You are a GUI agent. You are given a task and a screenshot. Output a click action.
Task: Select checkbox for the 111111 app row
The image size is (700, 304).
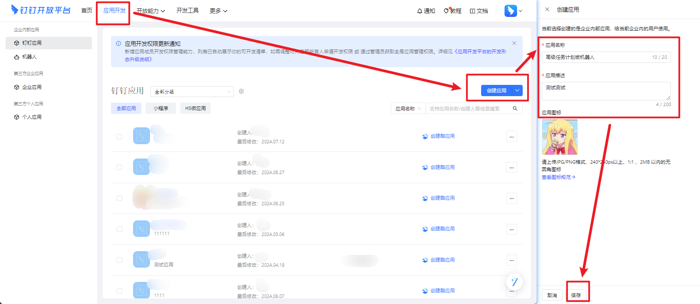119,229
